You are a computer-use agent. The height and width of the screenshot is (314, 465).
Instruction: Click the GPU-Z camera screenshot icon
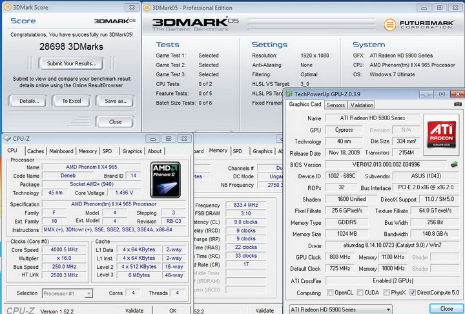click(x=457, y=104)
